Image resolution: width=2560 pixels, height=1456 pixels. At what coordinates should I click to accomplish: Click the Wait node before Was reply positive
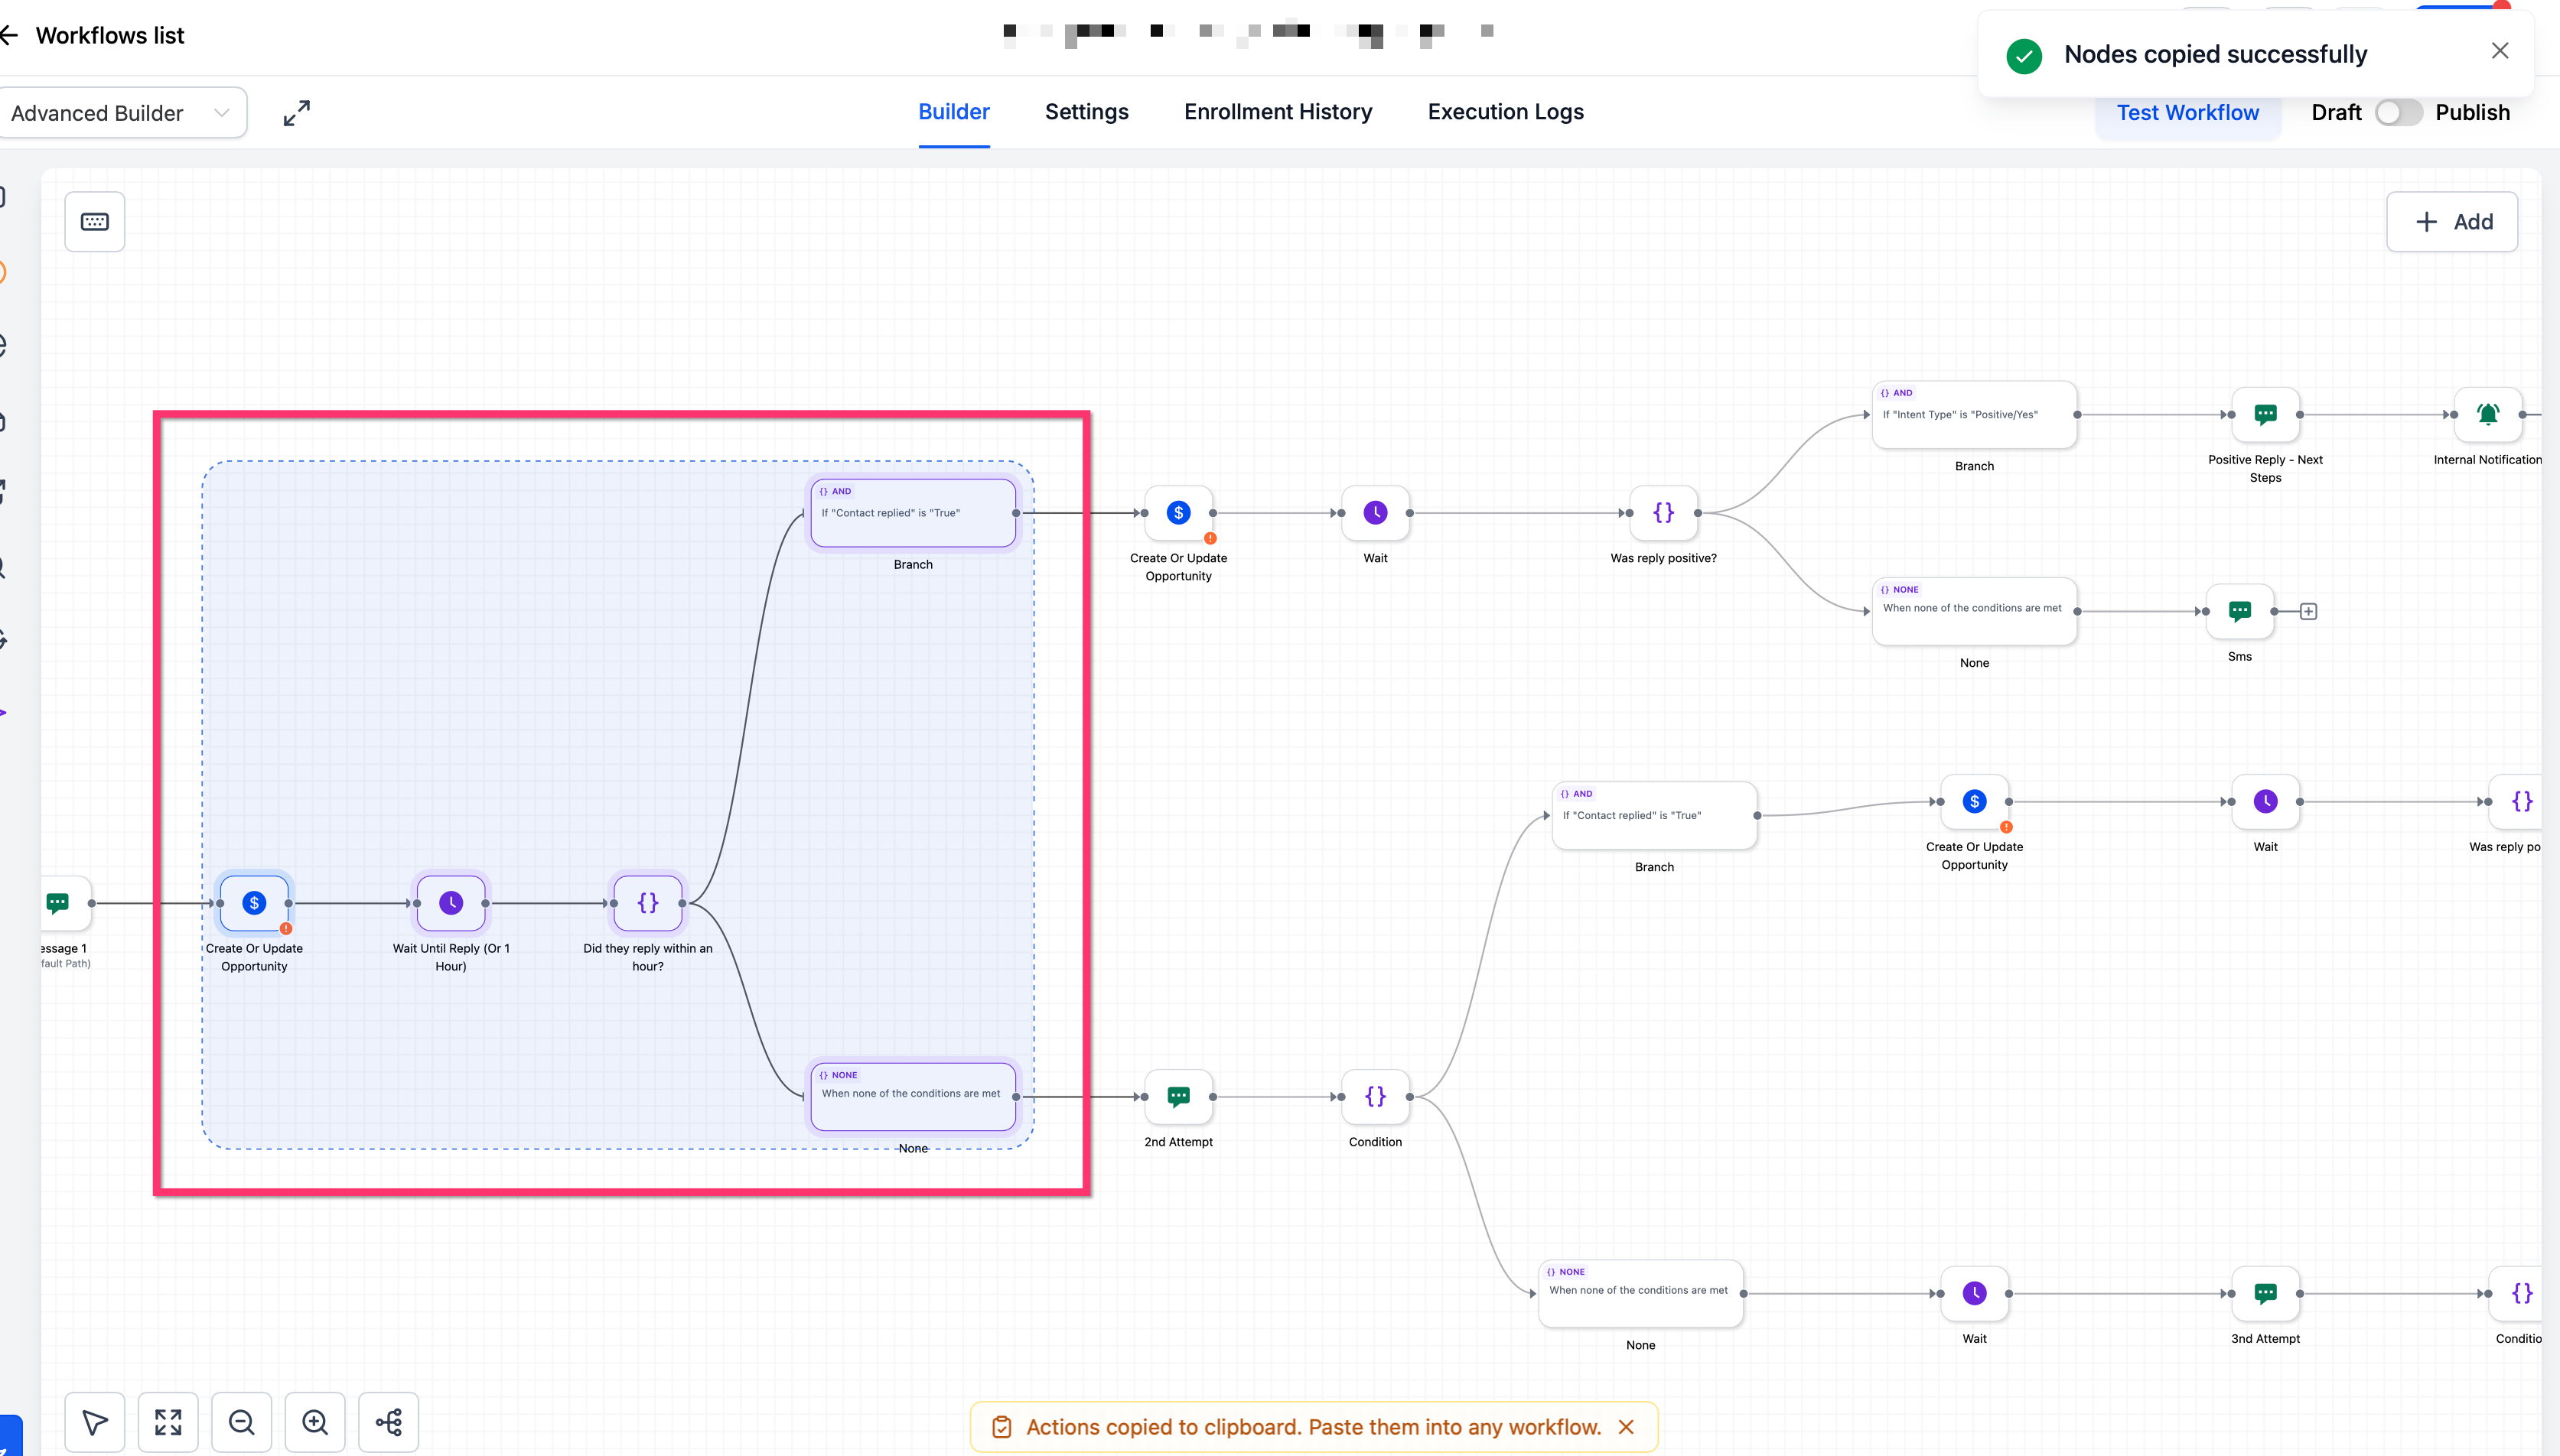(1376, 513)
